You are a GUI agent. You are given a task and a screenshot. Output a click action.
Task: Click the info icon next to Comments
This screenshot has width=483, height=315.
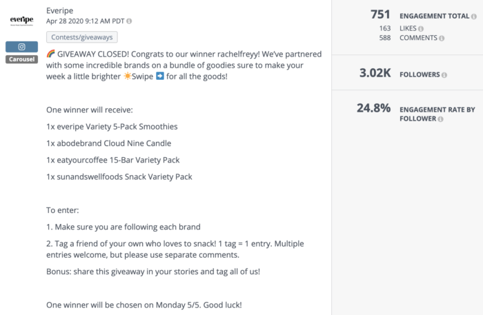(442, 38)
